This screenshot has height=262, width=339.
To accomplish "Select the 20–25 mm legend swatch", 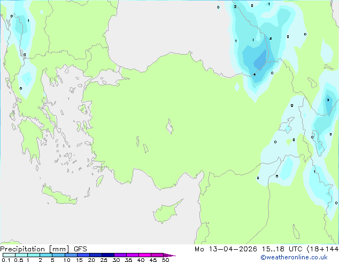I will tap(96, 255).
